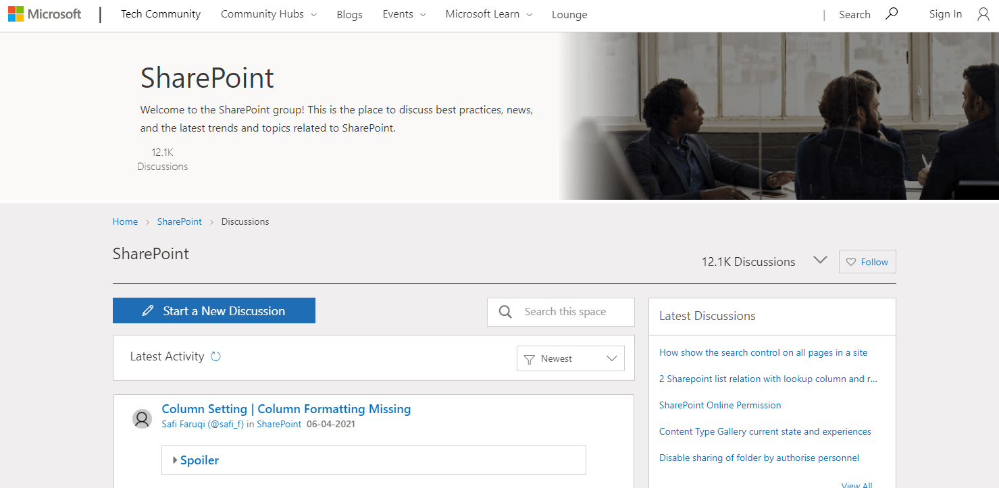Image resolution: width=999 pixels, height=488 pixels.
Task: Click magnifier icon in Search this space box
Action: coord(505,312)
